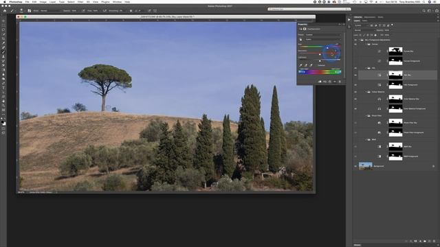Toggle visibility of the HSL group
Viewport: 440px width, 247px height.
(355, 68)
